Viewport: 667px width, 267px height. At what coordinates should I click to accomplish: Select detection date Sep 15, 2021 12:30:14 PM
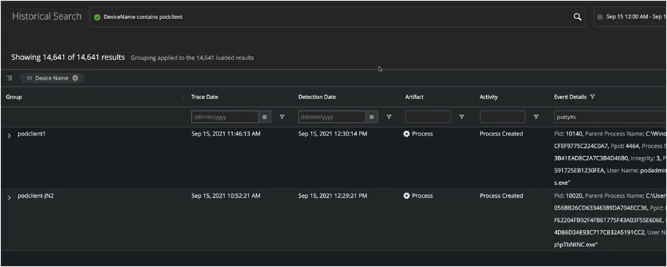(333, 134)
